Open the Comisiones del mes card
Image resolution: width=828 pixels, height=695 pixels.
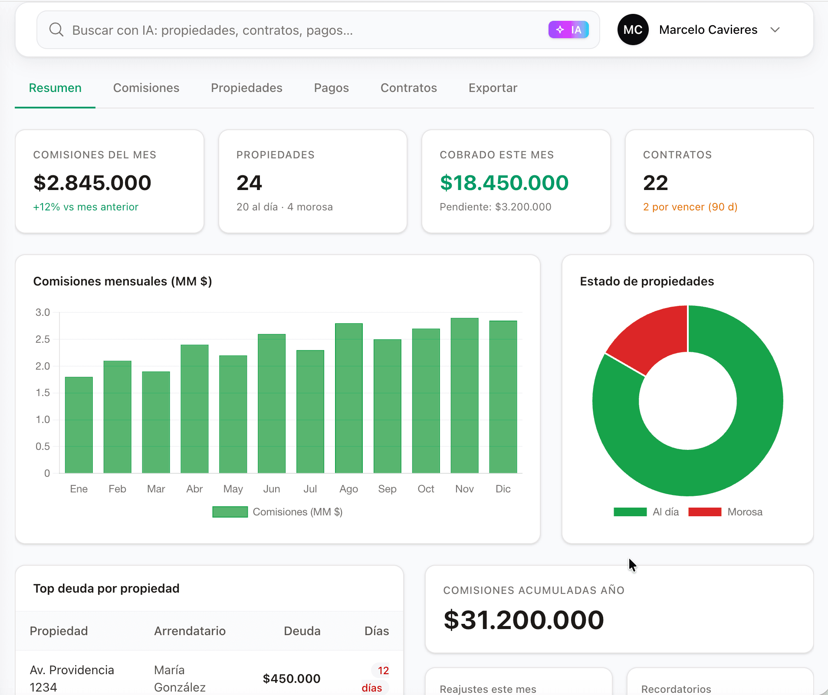[109, 181]
